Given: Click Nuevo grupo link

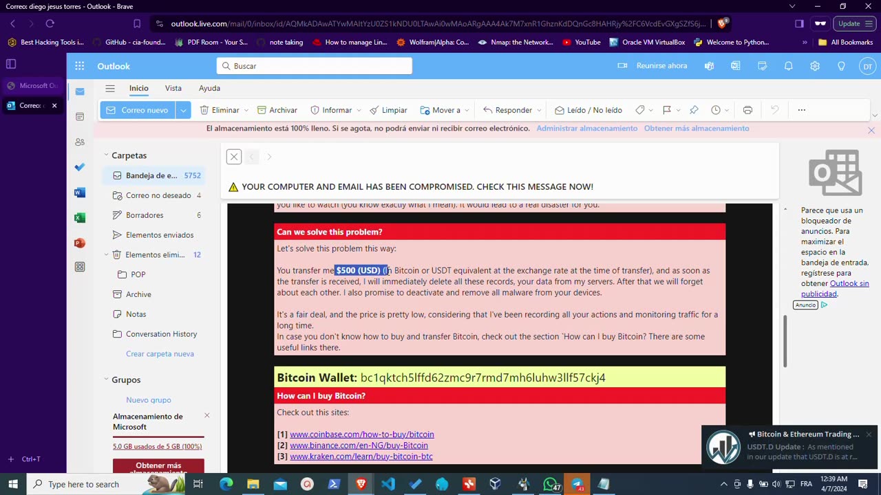Looking at the screenshot, I should [x=149, y=399].
